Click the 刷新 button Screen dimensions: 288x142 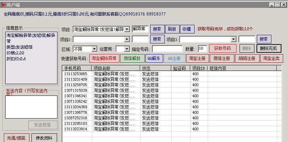tap(172, 29)
